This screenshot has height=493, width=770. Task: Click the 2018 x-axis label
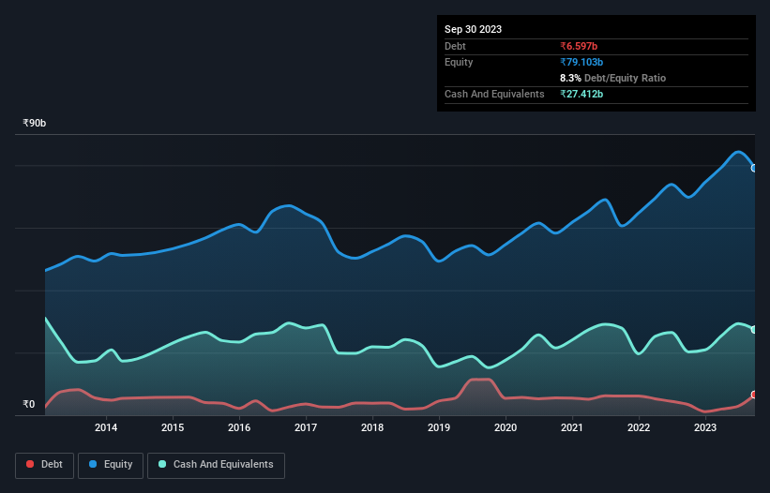tap(372, 427)
